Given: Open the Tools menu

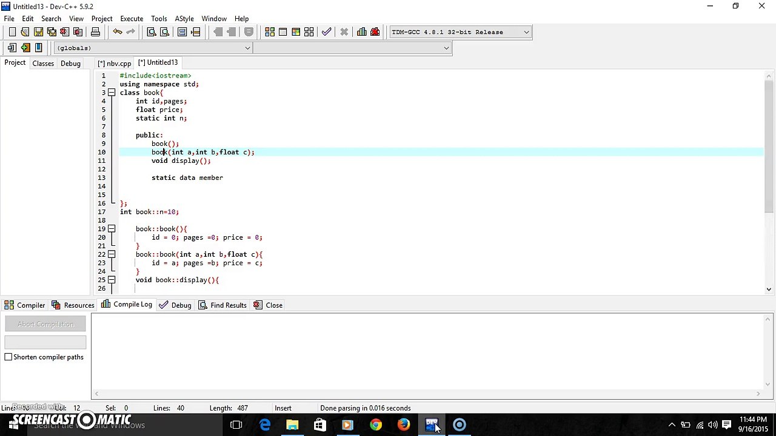Looking at the screenshot, I should (x=159, y=19).
